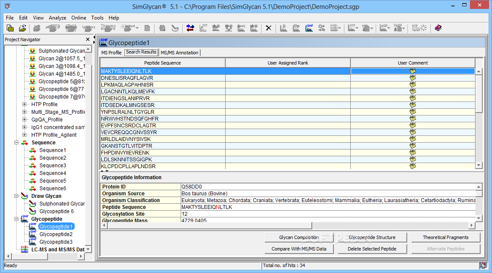This screenshot has height=273, width=492.
Task: Click the M/Z spectrum toolbar icon
Action: pyautogui.click(x=241, y=28)
